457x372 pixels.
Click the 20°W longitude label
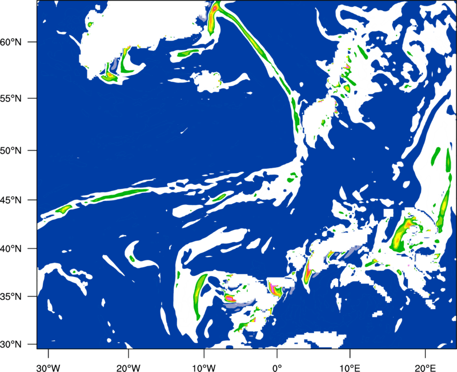129,367
